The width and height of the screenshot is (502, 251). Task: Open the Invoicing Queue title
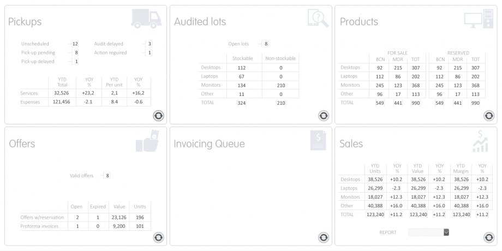click(x=209, y=144)
